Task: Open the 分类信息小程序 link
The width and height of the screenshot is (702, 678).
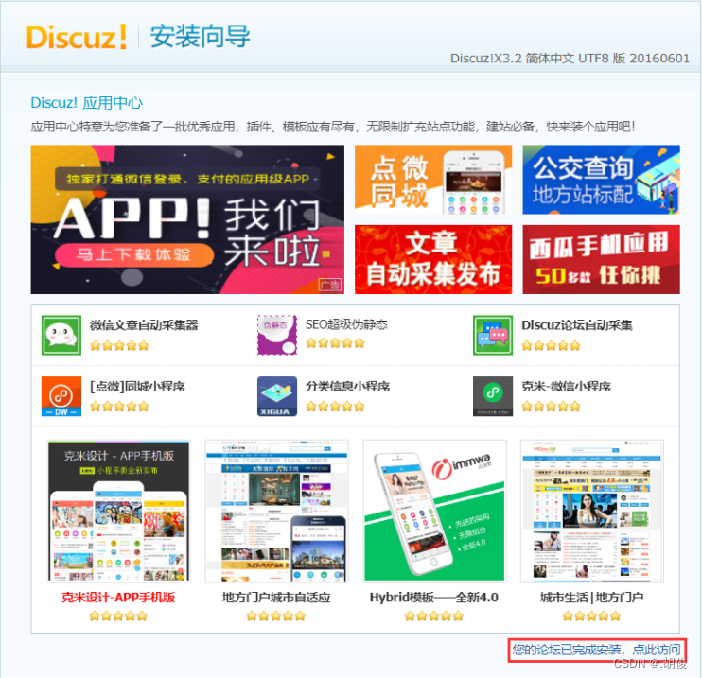Action: pos(347,386)
